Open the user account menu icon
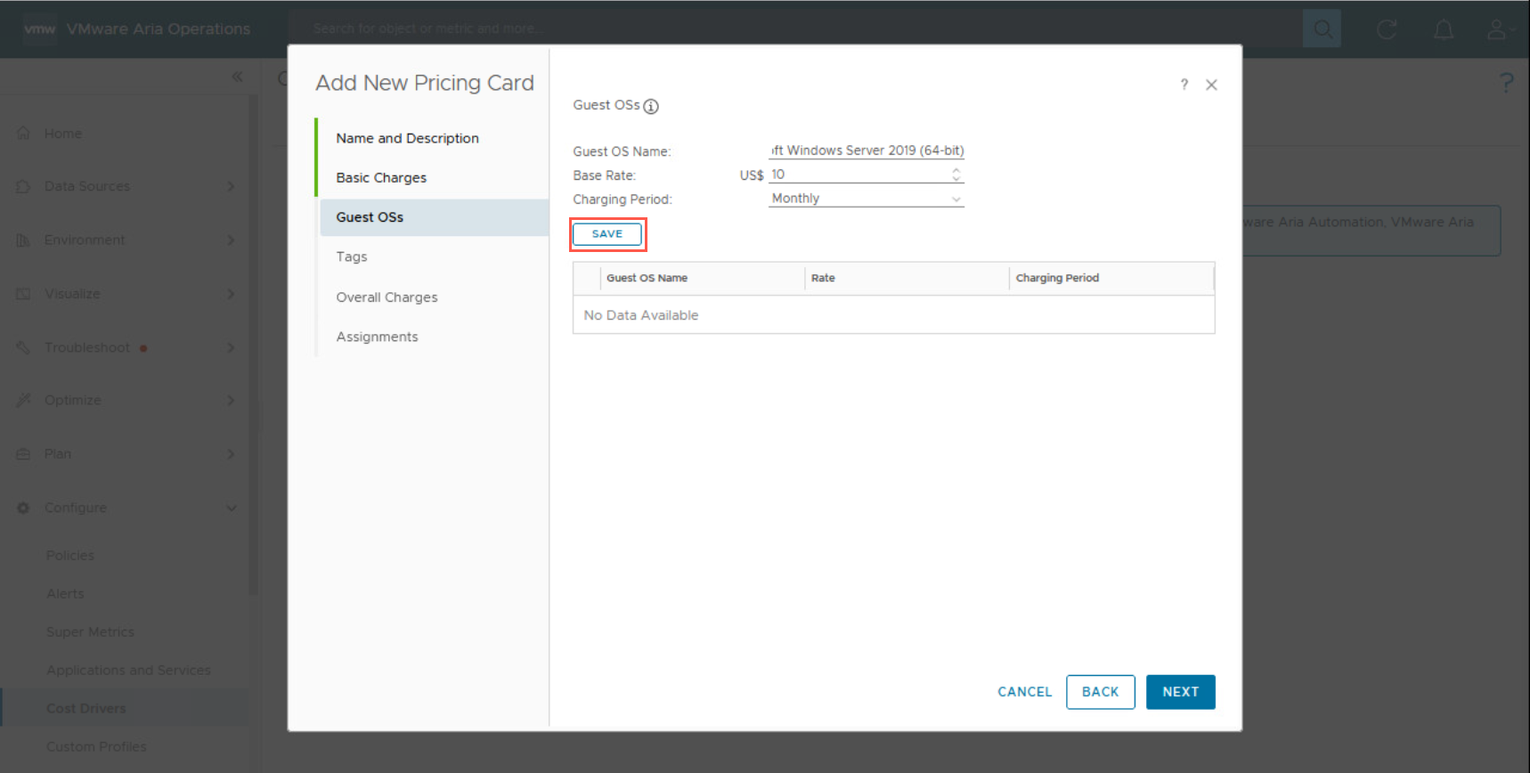This screenshot has height=773, width=1530. [x=1496, y=29]
